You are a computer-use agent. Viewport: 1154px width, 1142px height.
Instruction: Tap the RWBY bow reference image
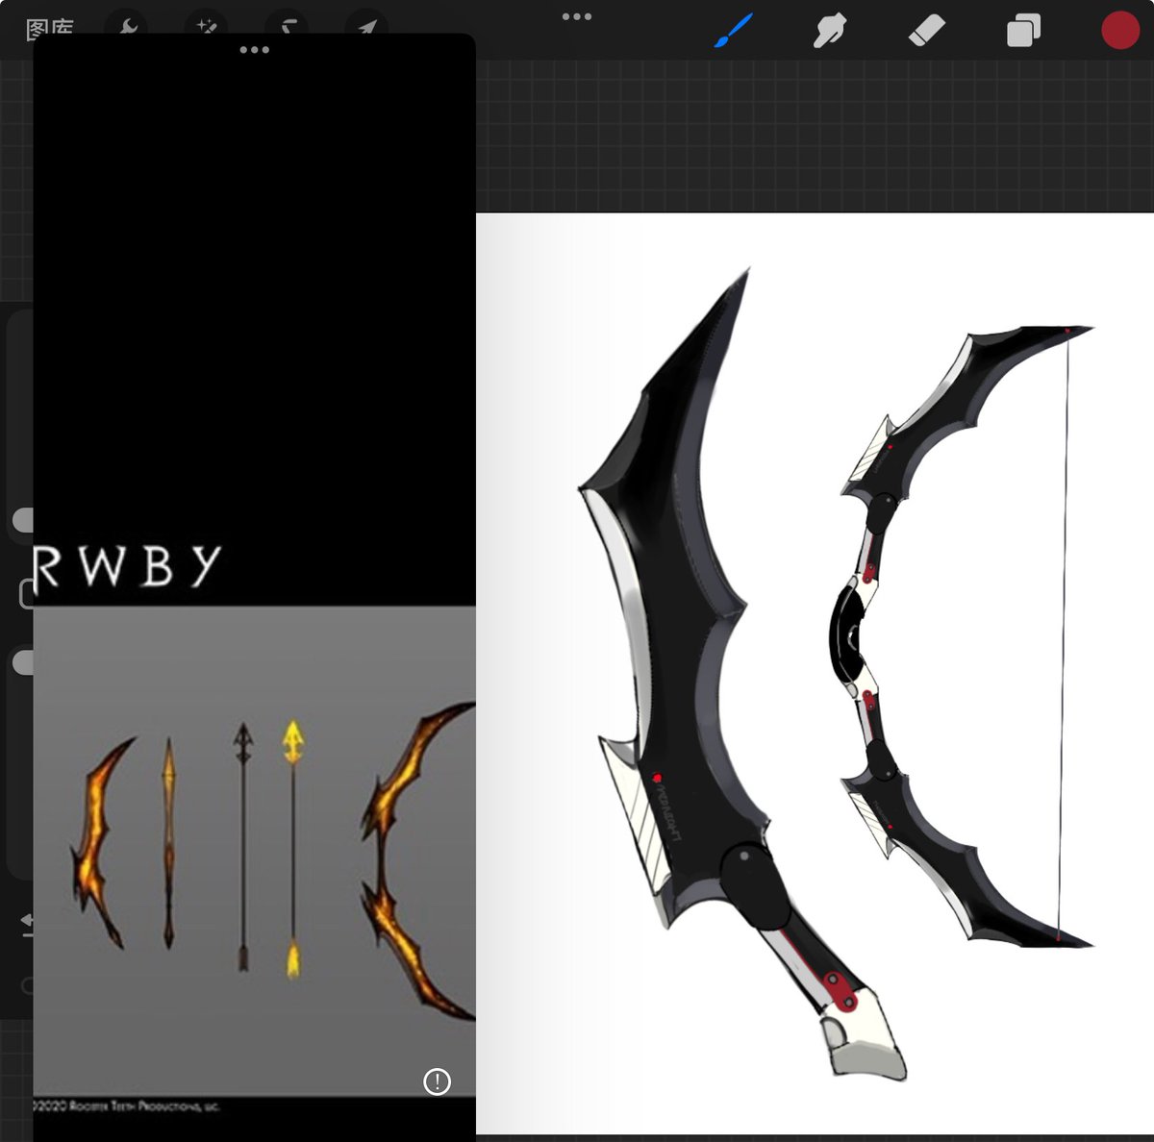pos(255,851)
